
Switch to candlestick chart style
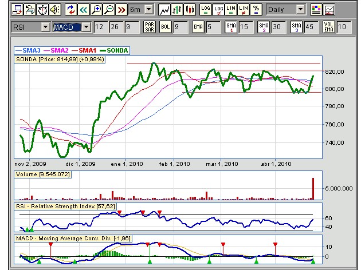tap(189, 10)
